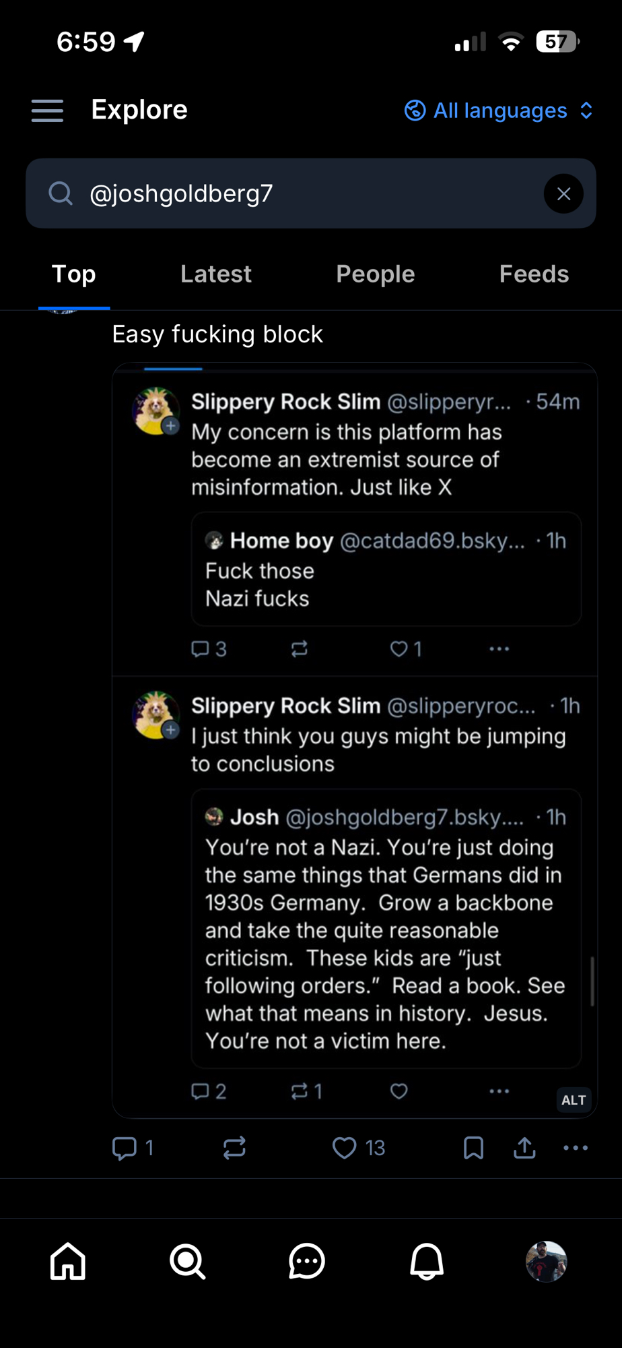Viewport: 622px width, 1348px height.
Task: Switch to the Latest tab
Action: 215,274
